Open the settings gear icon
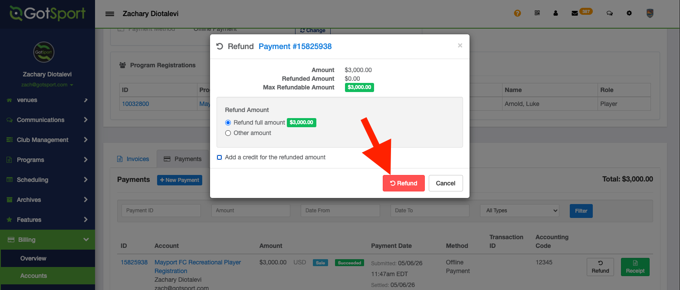Viewport: 680px width, 290px height. (629, 13)
